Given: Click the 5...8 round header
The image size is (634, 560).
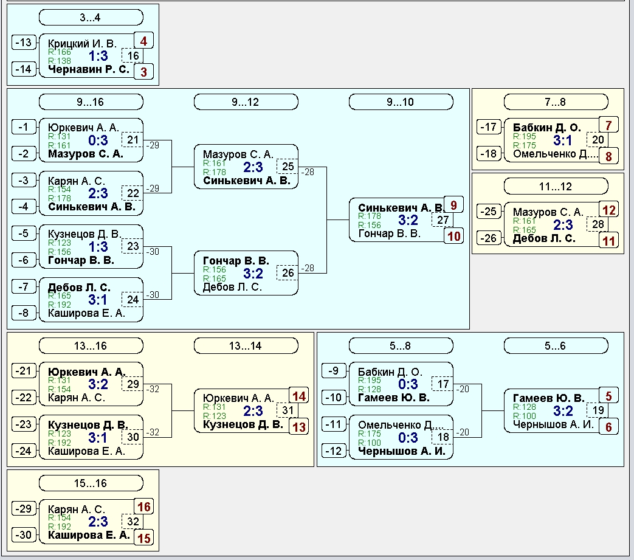Looking at the screenshot, I should point(401,346).
